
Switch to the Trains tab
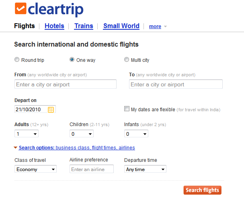pos(84,26)
